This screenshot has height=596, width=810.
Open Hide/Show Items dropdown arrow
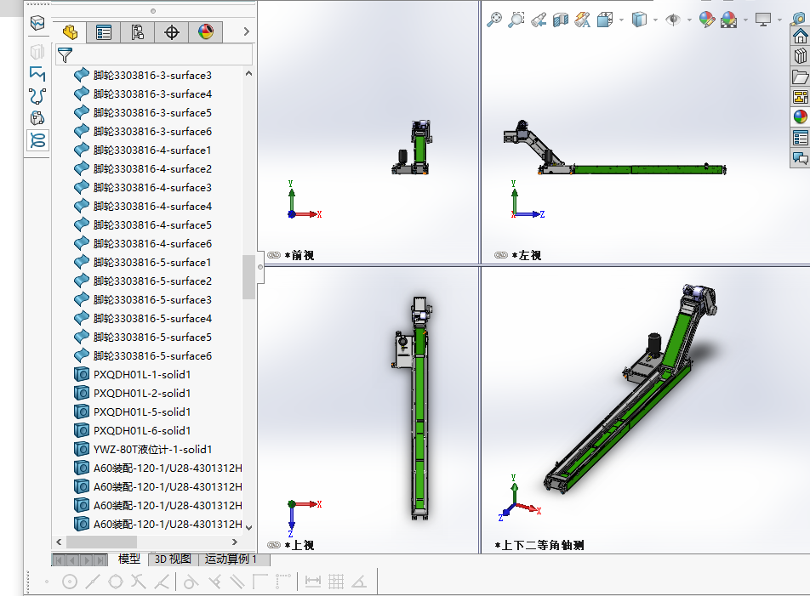coord(690,20)
